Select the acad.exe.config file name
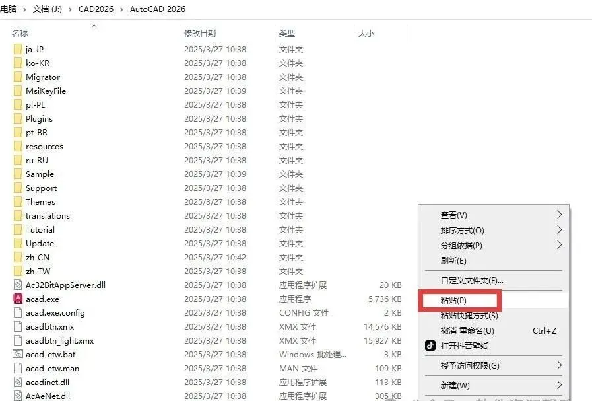The width and height of the screenshot is (592, 401). (x=55, y=313)
